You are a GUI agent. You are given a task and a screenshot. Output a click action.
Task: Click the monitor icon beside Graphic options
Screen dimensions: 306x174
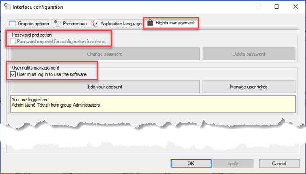pyautogui.click(x=13, y=24)
